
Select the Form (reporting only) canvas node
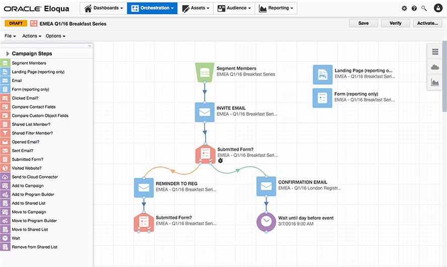click(323, 98)
